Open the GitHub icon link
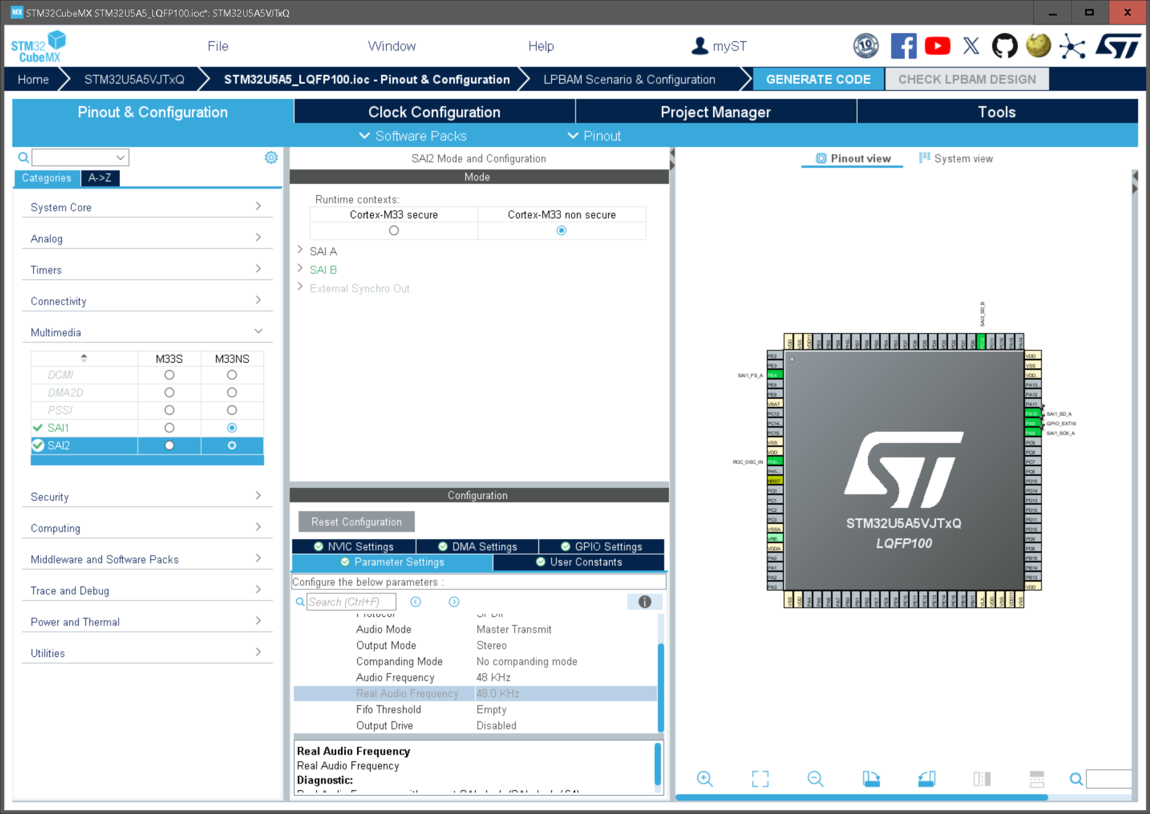1150x814 pixels. [x=1004, y=46]
